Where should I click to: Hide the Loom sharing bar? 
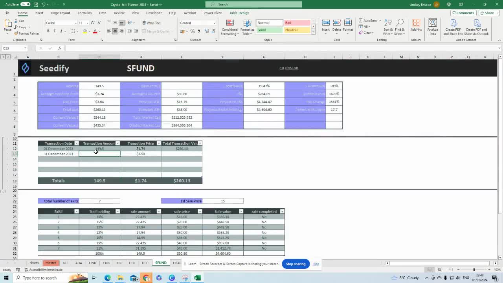coord(316,264)
